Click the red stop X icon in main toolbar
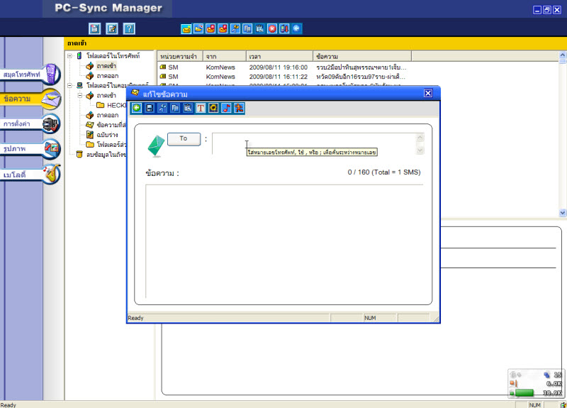567x408 pixels. coord(272,28)
